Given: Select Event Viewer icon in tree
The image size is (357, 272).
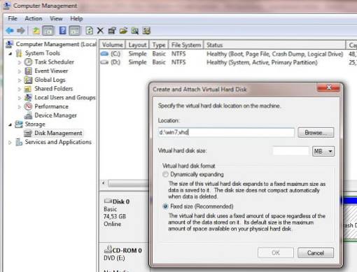Looking at the screenshot, I should pos(28,71).
